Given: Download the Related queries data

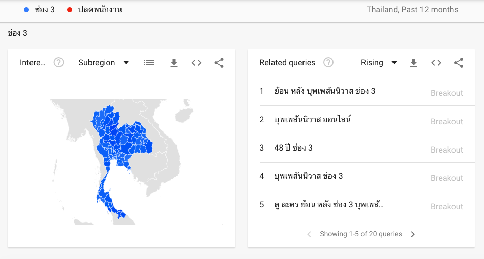Looking at the screenshot, I should point(414,63).
